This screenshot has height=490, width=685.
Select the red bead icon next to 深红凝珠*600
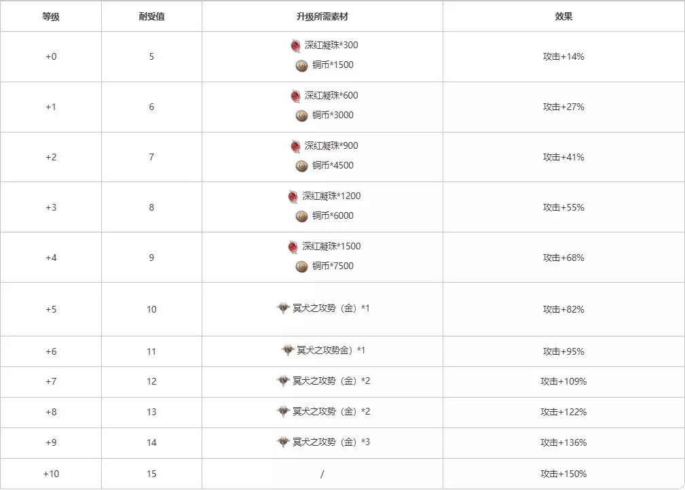(295, 96)
